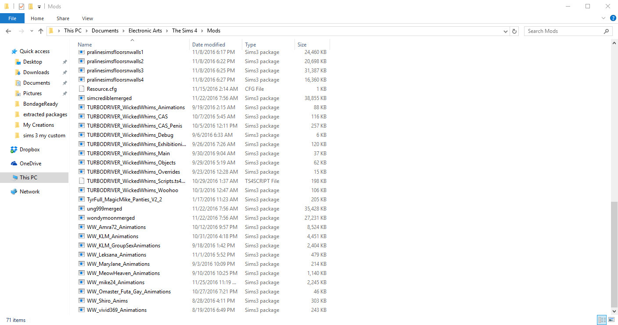Click the TS4SCRIPT File type cell
Viewport: 618px width, 325px height.
[x=262, y=181]
